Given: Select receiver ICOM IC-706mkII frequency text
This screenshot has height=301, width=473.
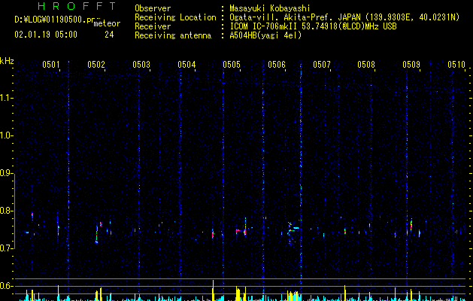Looking at the screenshot, I should coord(313,26).
